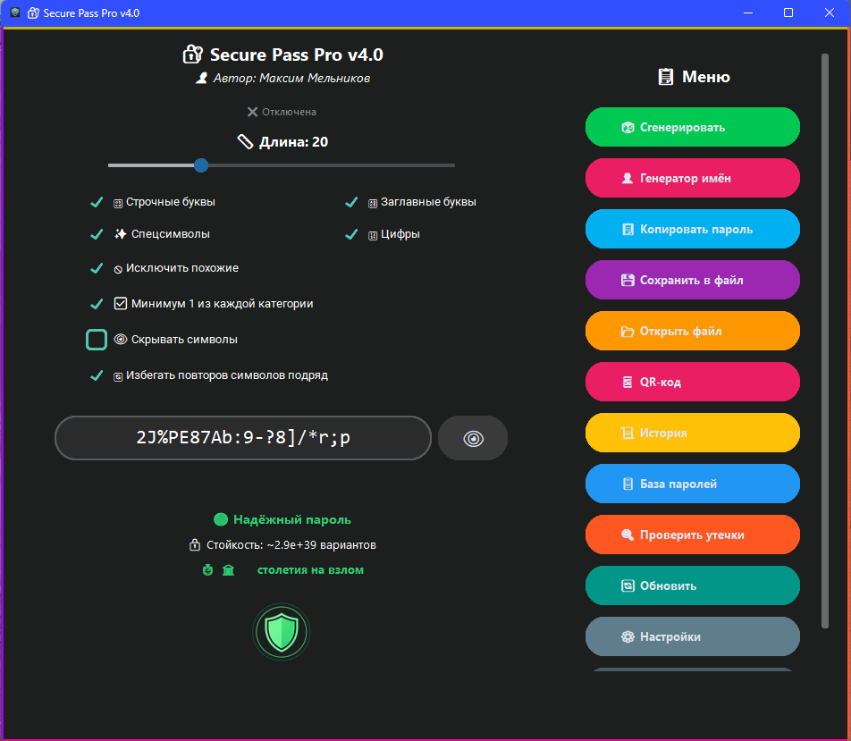Click the green circle beside Надёжный пароль
The height and width of the screenshot is (741, 851).
point(220,519)
